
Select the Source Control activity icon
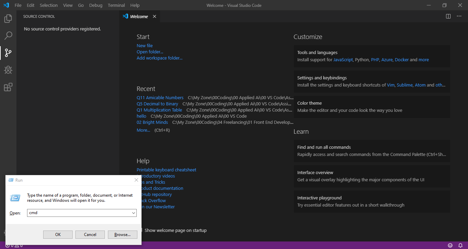(8, 53)
